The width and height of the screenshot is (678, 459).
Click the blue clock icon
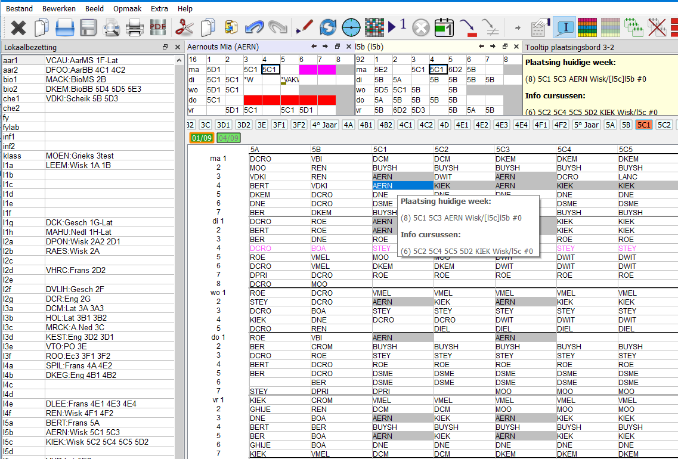[x=351, y=27]
